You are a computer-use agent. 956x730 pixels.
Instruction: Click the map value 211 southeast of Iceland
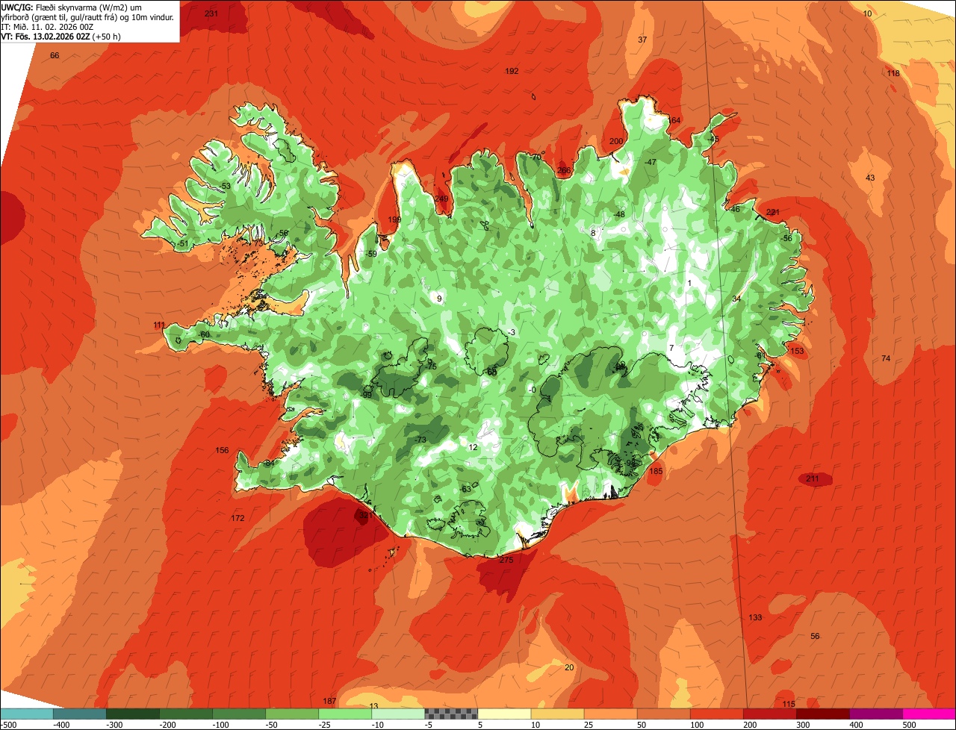click(813, 478)
